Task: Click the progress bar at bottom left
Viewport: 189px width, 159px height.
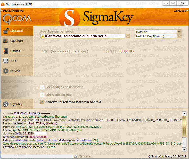Action: pos(37,156)
